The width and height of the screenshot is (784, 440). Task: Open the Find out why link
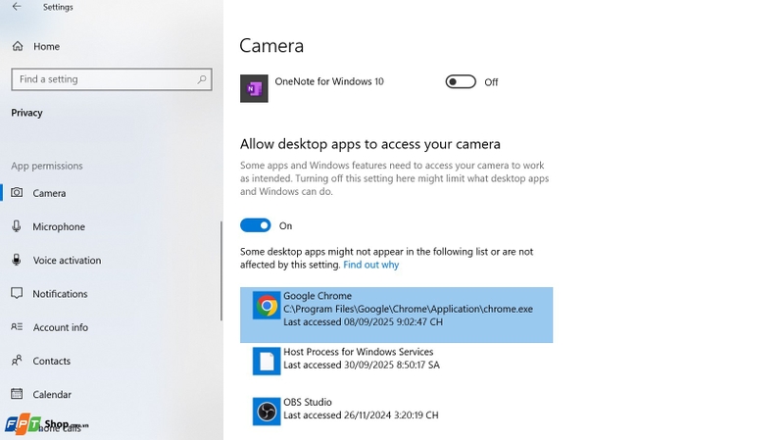pyautogui.click(x=371, y=265)
